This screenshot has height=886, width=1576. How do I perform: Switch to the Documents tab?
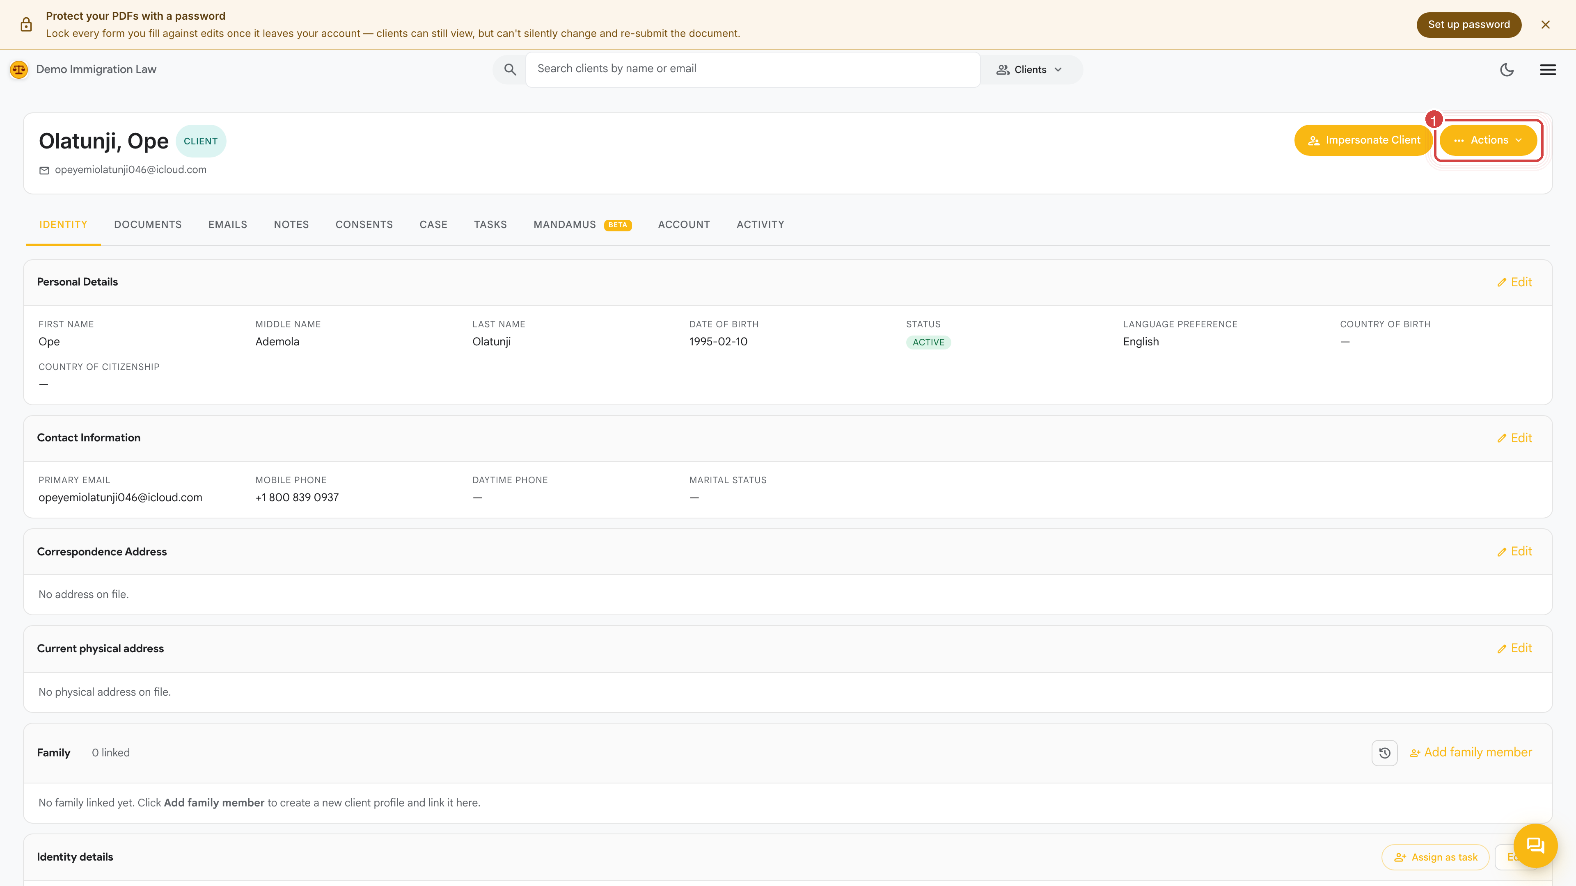pyautogui.click(x=147, y=224)
